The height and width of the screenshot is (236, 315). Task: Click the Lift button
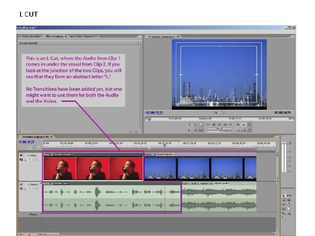coord(238,130)
